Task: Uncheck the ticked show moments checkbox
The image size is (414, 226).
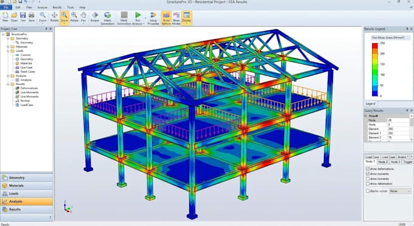Action: point(368,174)
